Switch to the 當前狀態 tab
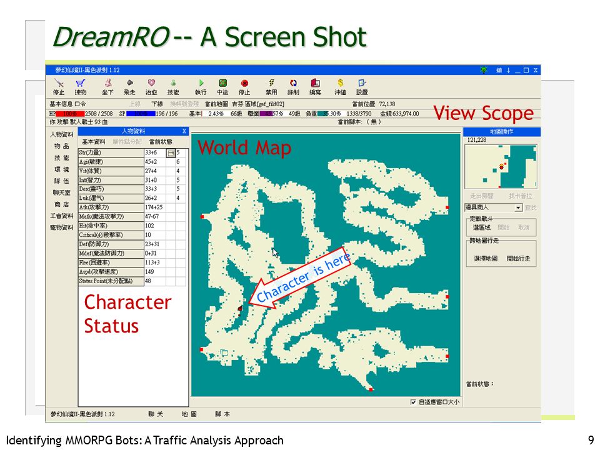The image size is (600, 450). point(161,142)
